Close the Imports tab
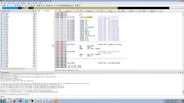184x103 pixels. click(x=140, y=11)
